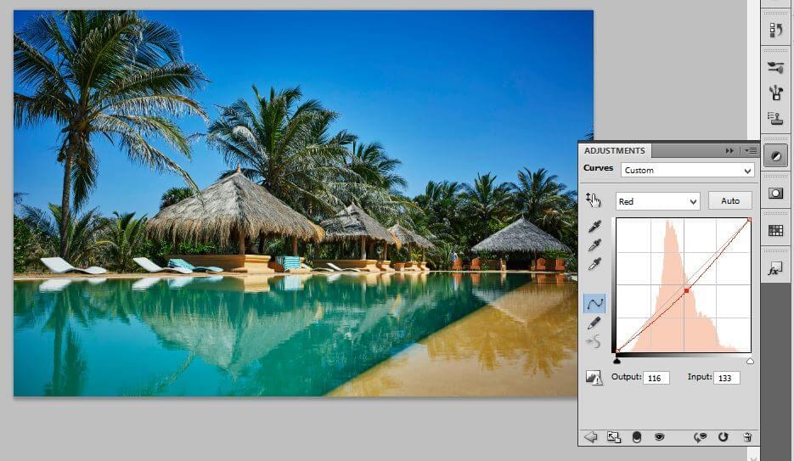Viewport: 794px width, 461px height.
Task: Select edit points to modify curve tool
Action: pos(594,304)
